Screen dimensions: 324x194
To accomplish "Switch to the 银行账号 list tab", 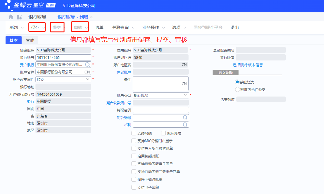I will [37, 17].
